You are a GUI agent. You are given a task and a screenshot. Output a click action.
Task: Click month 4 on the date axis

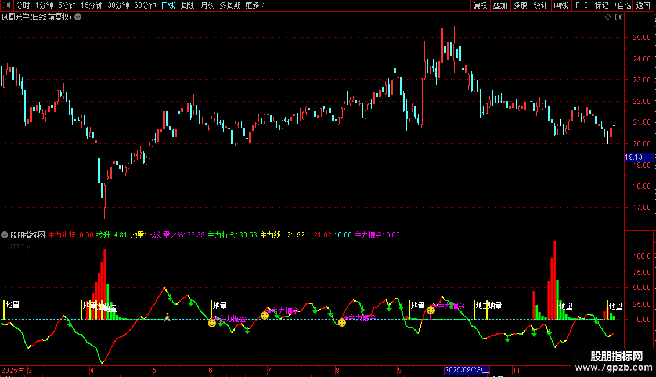coord(92,370)
